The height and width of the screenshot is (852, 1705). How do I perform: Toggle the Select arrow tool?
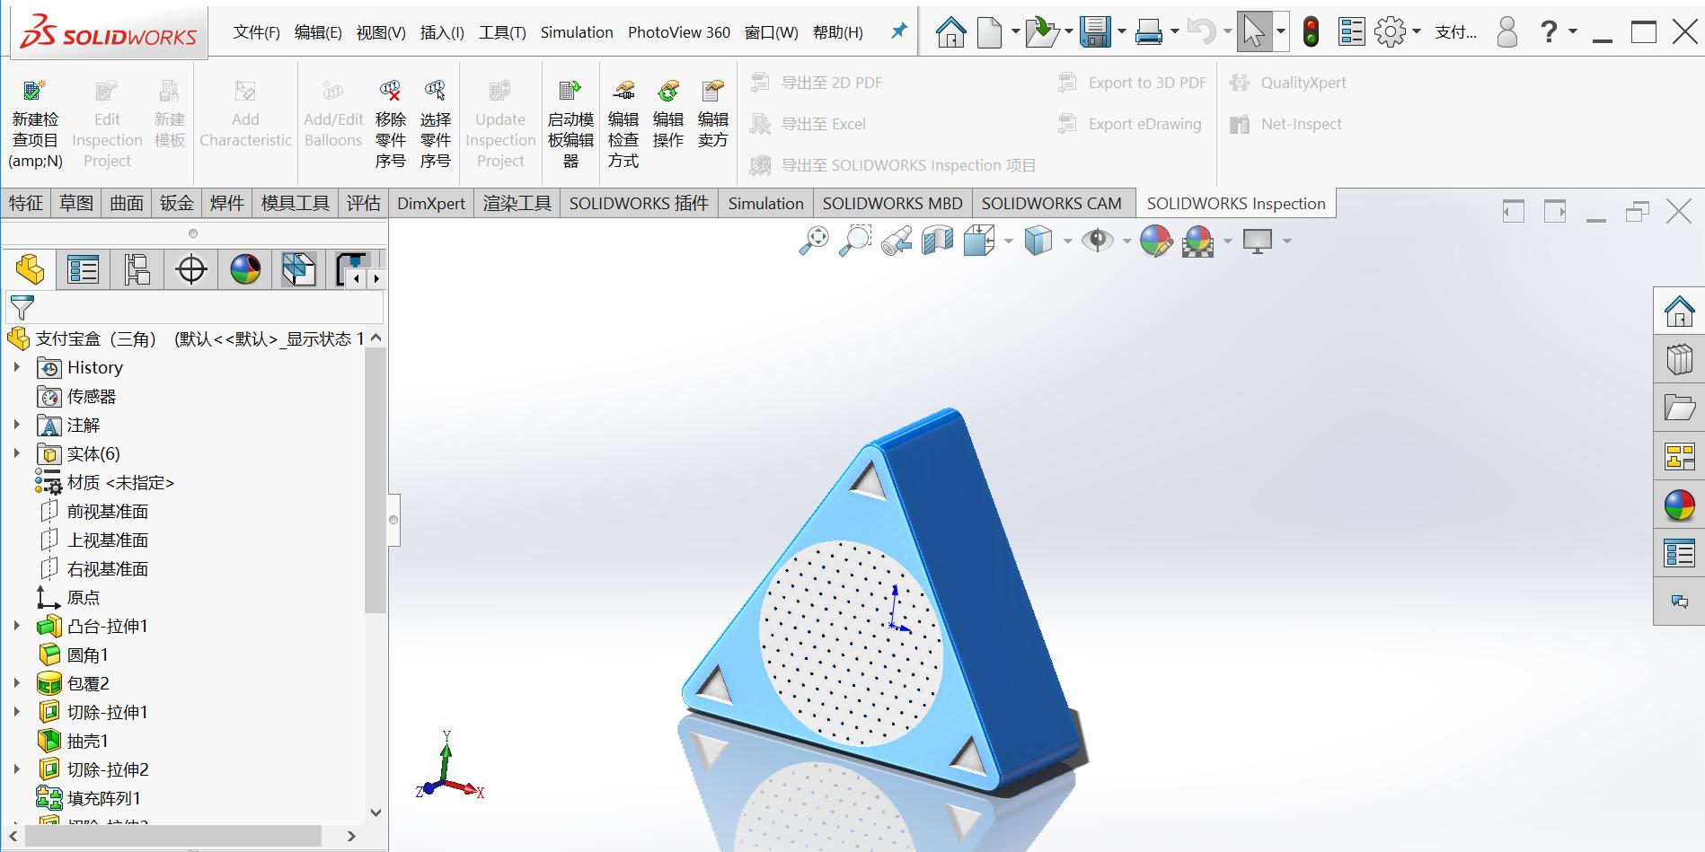coord(1253,32)
